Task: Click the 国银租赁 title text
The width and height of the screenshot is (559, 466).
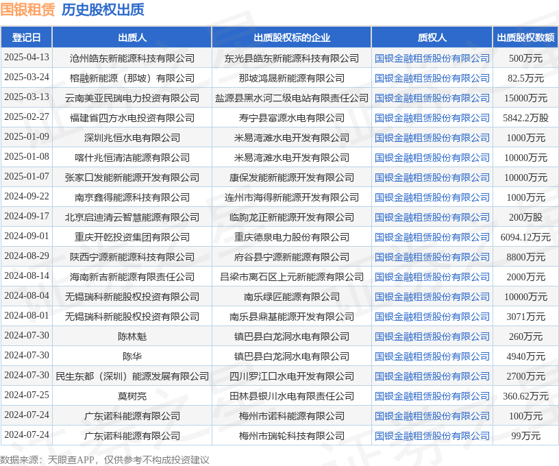Action: point(27,10)
